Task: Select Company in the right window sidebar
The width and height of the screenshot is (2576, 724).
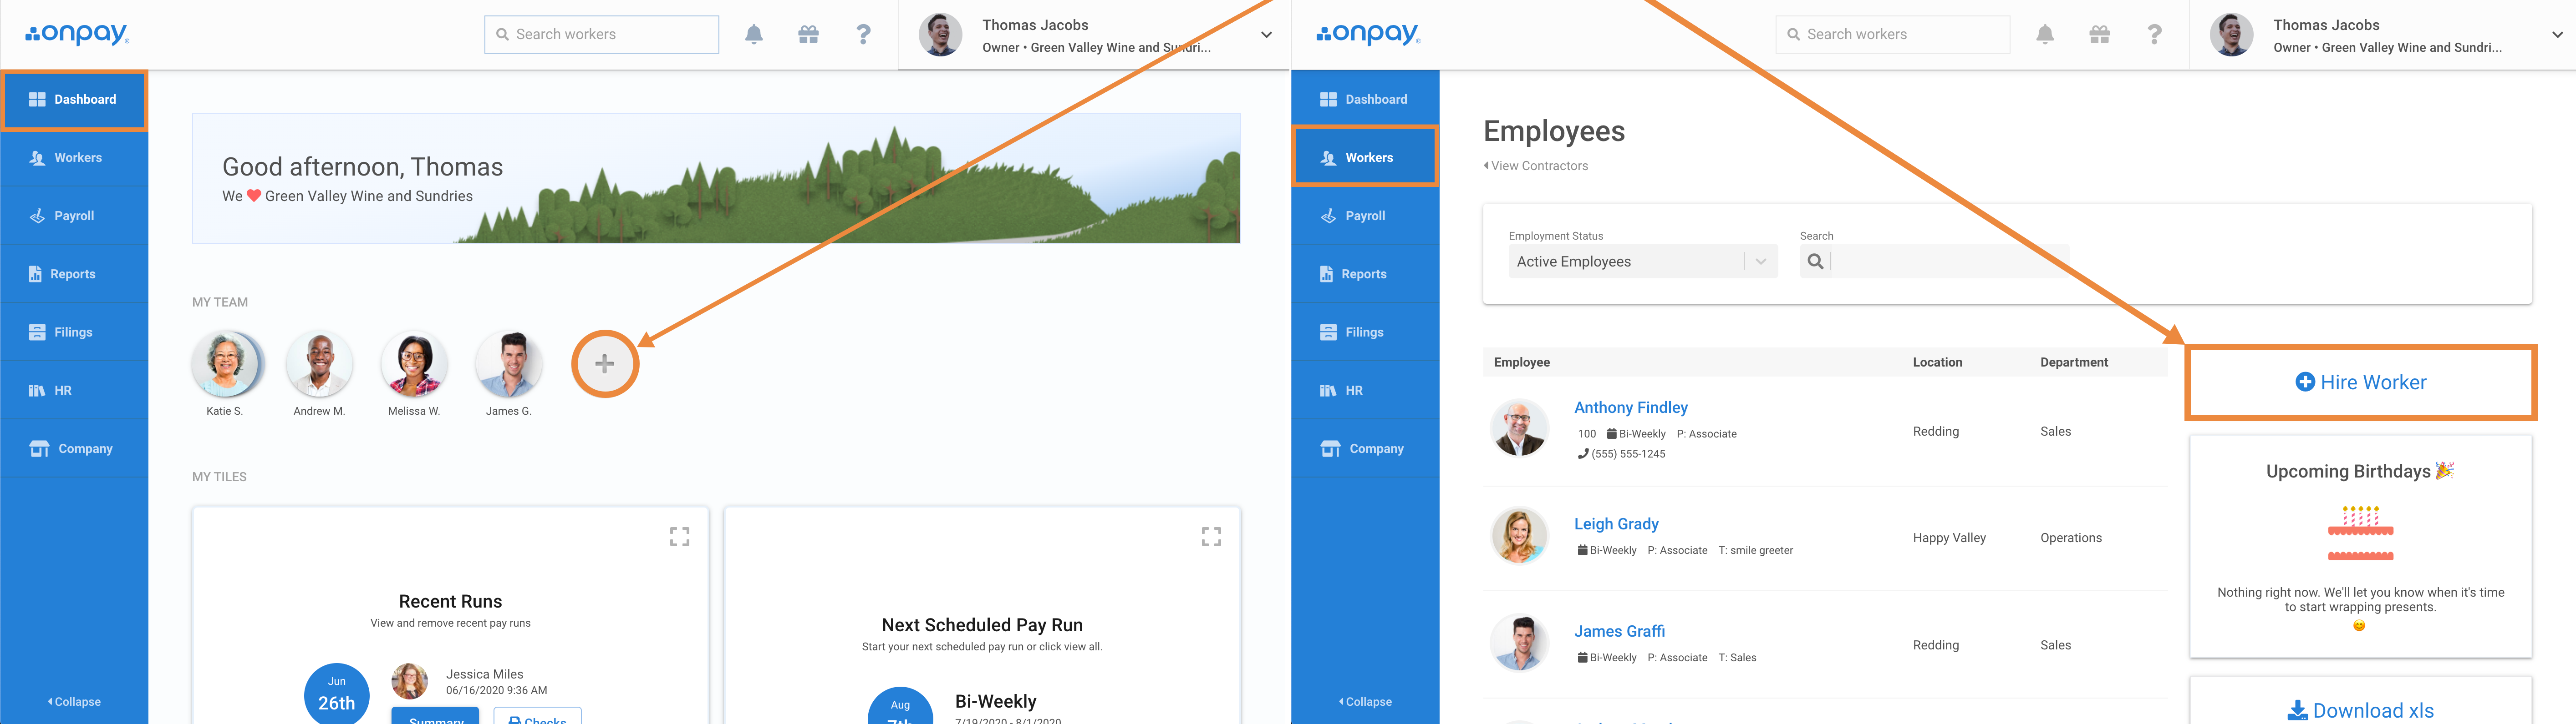Action: pos(1365,448)
